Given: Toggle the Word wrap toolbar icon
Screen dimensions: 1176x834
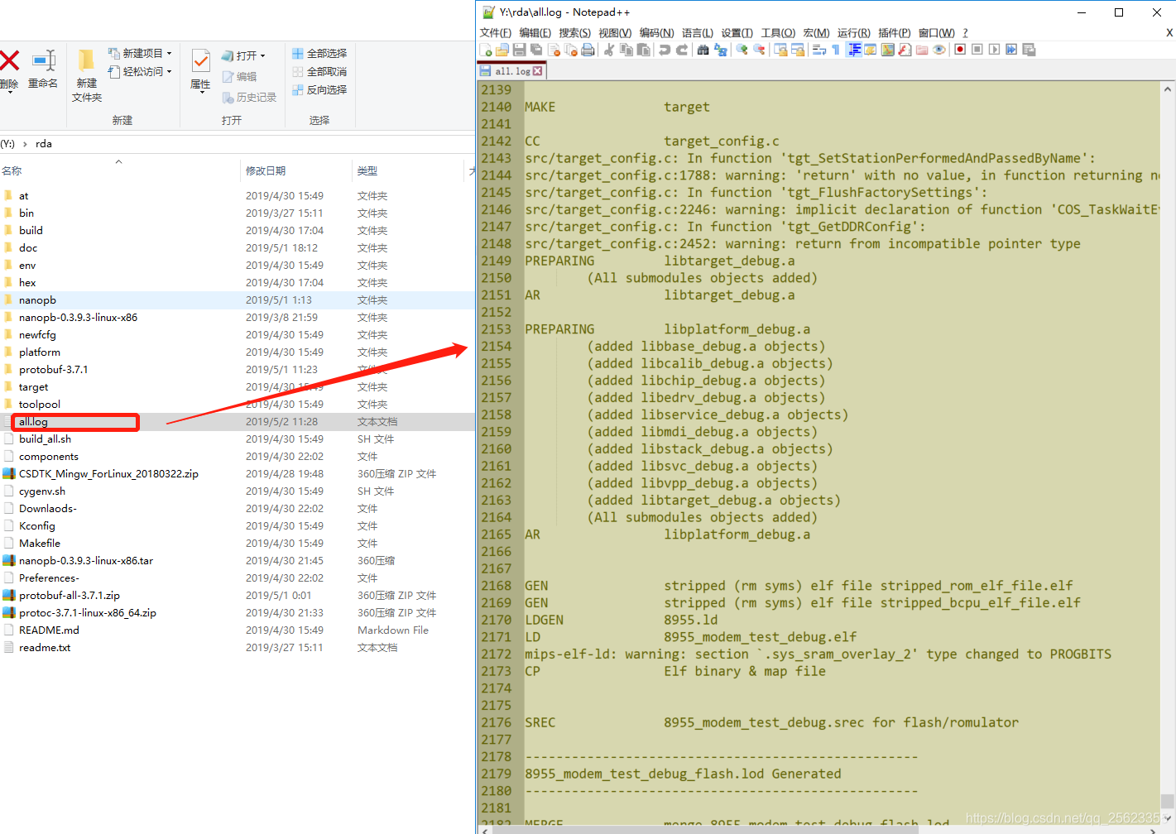Looking at the screenshot, I should (x=819, y=50).
